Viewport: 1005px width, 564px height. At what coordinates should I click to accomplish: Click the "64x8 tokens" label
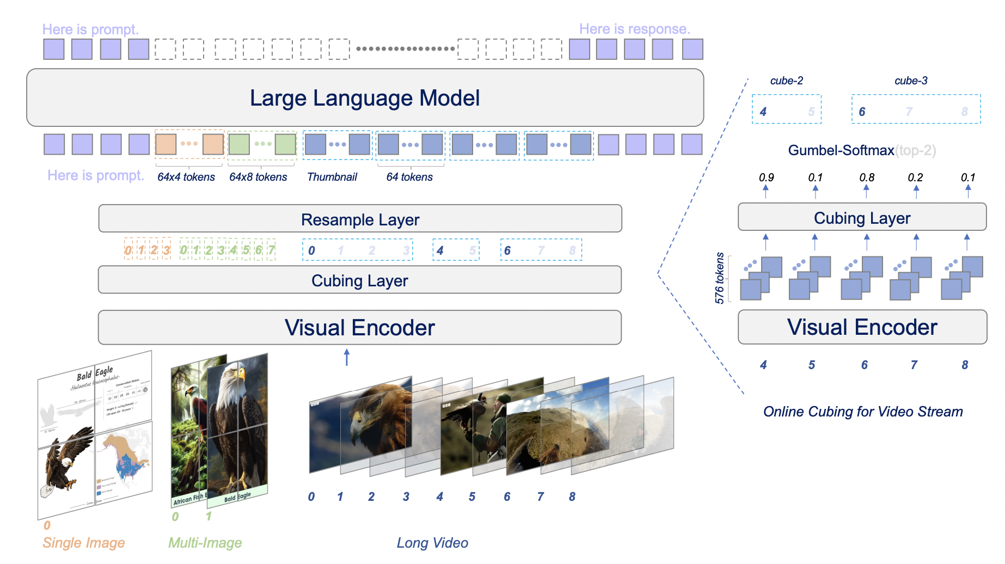[x=258, y=177]
